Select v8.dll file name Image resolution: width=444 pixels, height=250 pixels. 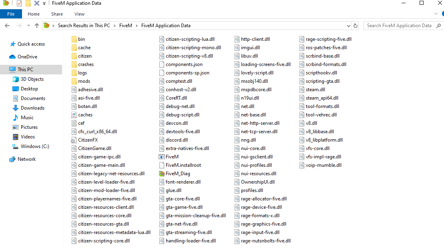click(x=311, y=123)
